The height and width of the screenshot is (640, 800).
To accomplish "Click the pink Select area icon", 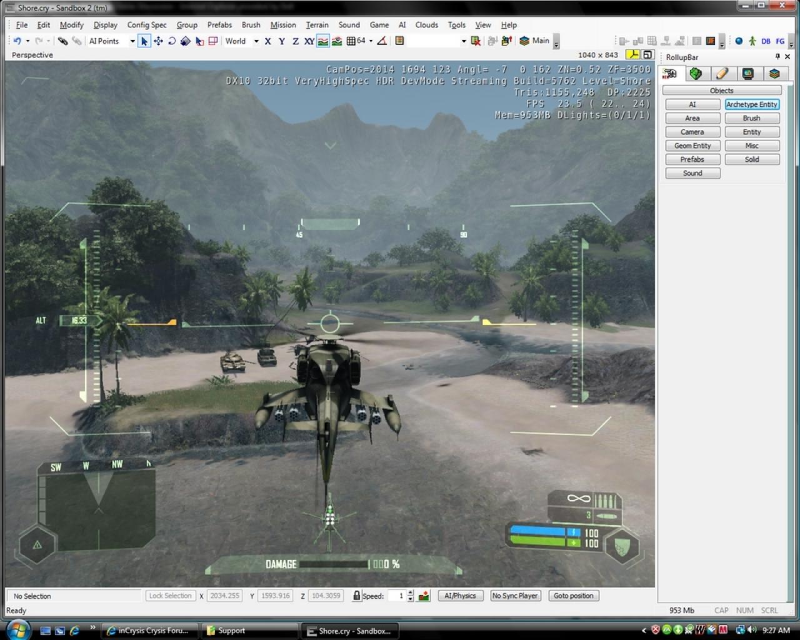I will [213, 41].
